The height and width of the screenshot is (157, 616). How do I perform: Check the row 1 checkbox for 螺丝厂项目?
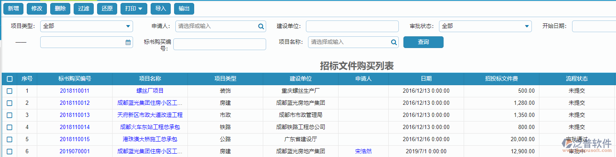10,91
